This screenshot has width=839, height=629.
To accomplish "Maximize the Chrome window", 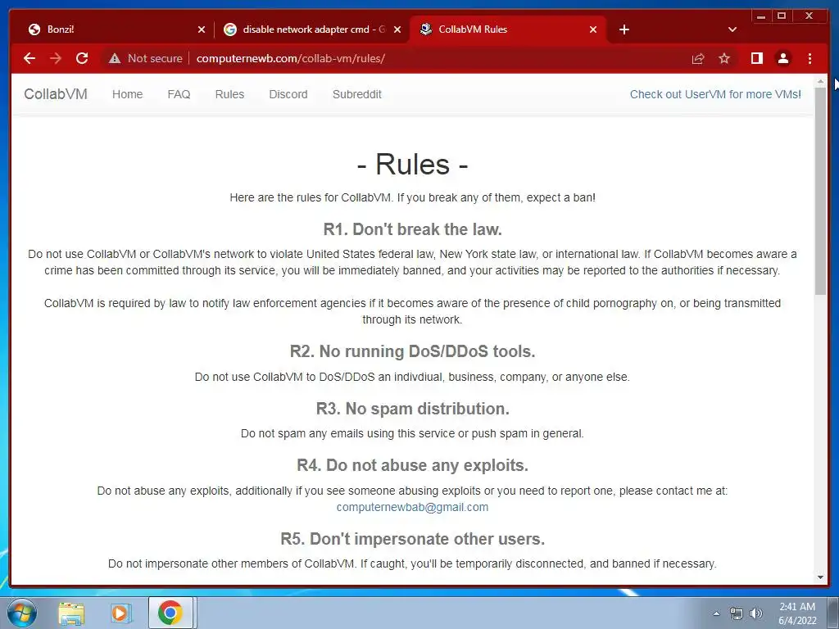I will click(782, 16).
